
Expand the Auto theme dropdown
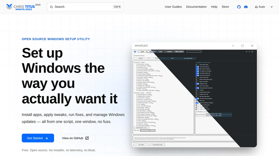coord(264,7)
